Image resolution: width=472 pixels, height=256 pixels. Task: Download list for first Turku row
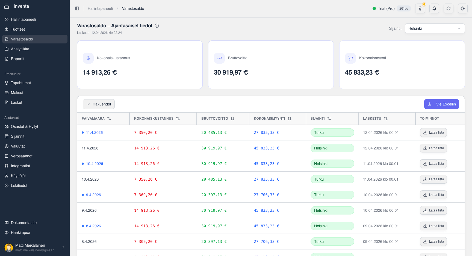[x=433, y=133]
